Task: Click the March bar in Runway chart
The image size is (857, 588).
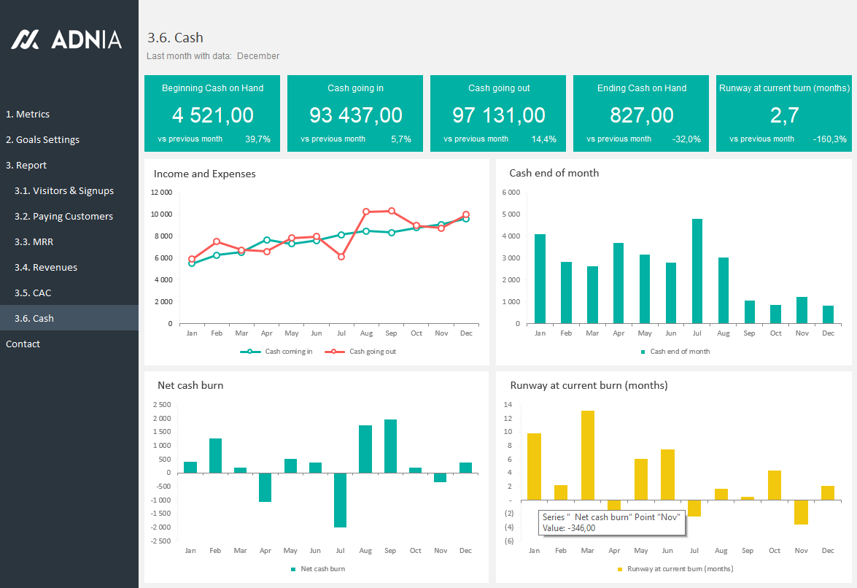Action: 588,455
